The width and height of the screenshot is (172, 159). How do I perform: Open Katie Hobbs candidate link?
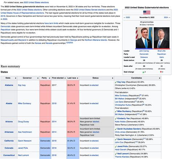[x=120, y=122]
